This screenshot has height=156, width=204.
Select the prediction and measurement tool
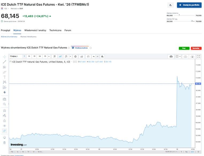click(x=5, y=87)
